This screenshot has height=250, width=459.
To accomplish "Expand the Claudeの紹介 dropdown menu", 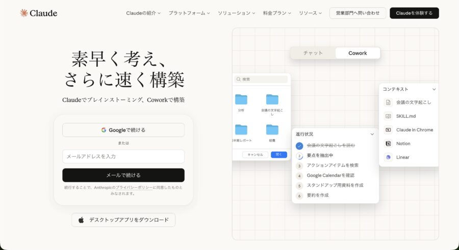I will (x=143, y=13).
